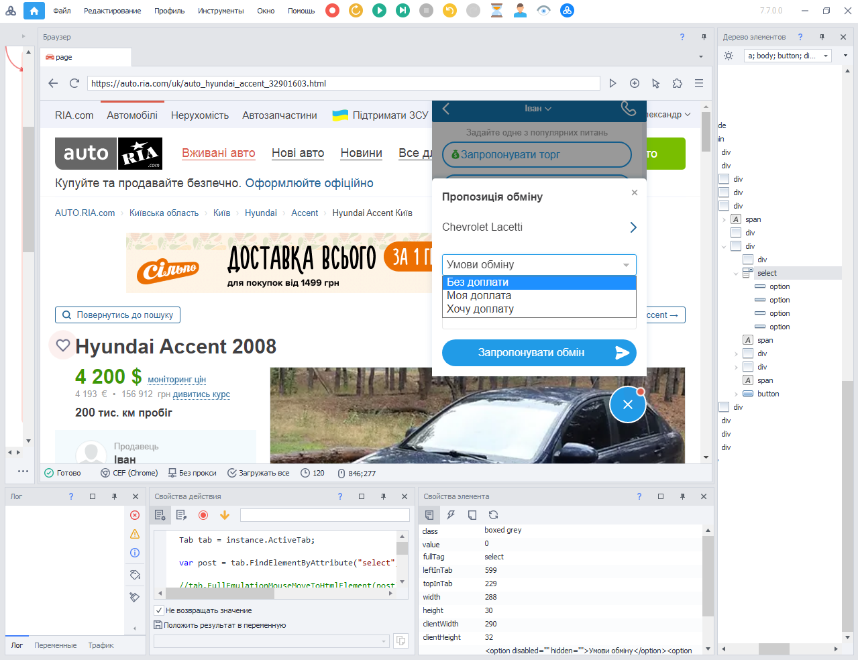Click 'Запропонувати торг' button
The image size is (858, 660).
[x=537, y=154]
